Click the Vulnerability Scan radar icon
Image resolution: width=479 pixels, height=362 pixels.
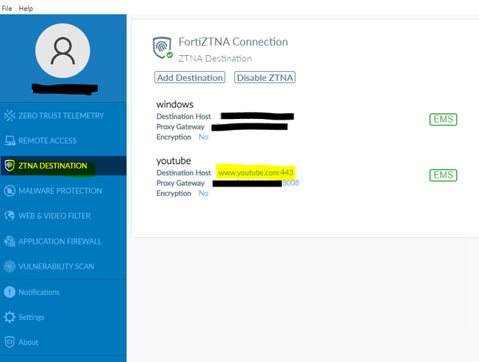10,267
